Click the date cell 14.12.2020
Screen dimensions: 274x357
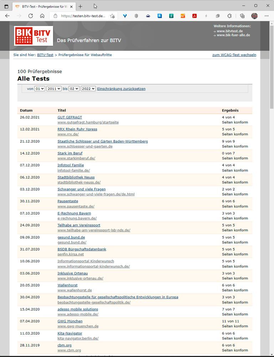(x=30, y=153)
